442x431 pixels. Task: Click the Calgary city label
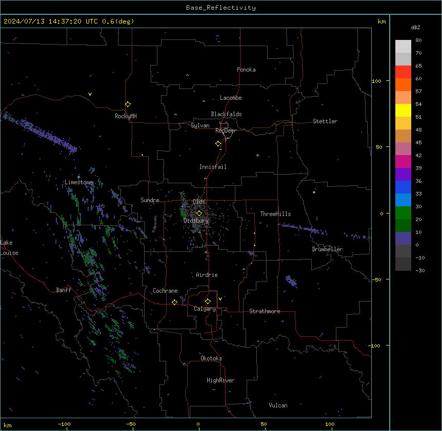point(205,309)
